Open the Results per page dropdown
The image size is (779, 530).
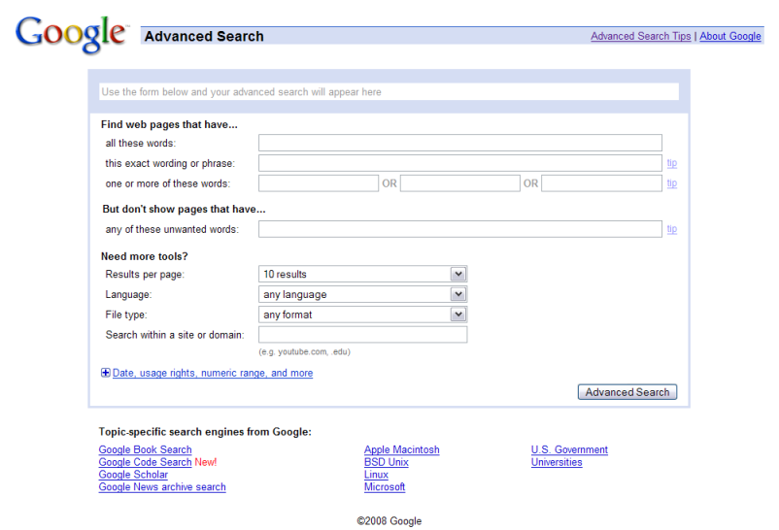362,274
